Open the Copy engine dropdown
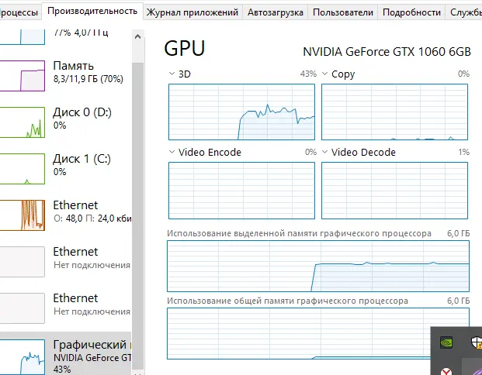The width and height of the screenshot is (482, 375). 324,74
